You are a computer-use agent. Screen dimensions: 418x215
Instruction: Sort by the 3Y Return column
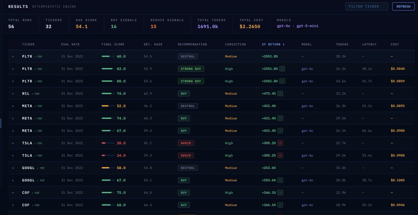pos(273,45)
